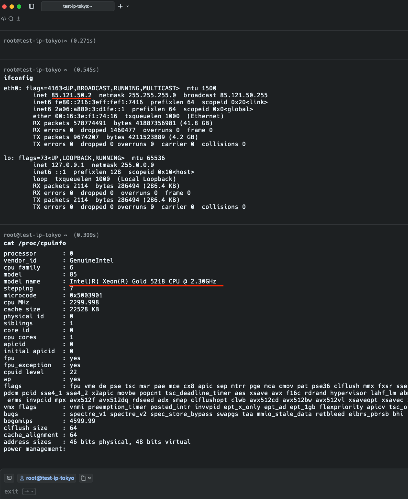The width and height of the screenshot is (408, 499).
Task: Click the plus-minus icon in toolbar
Action: (x=18, y=19)
